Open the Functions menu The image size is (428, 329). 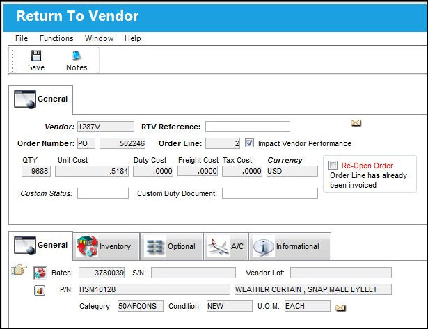56,38
